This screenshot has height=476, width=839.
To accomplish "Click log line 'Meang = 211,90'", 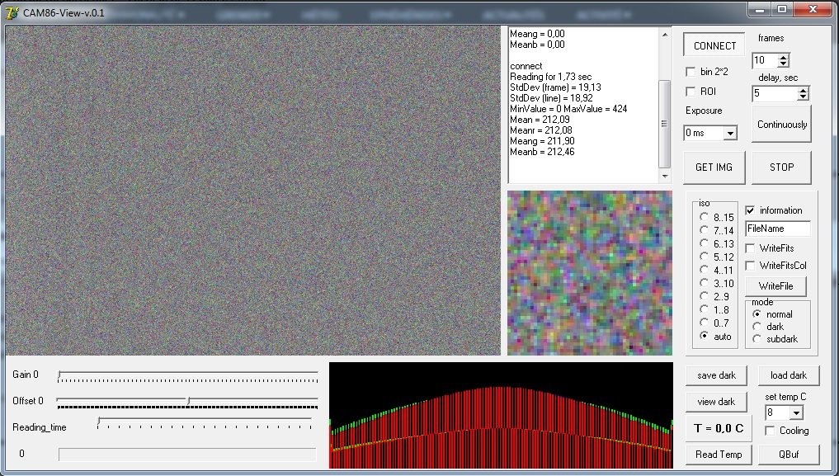I will tap(542, 141).
